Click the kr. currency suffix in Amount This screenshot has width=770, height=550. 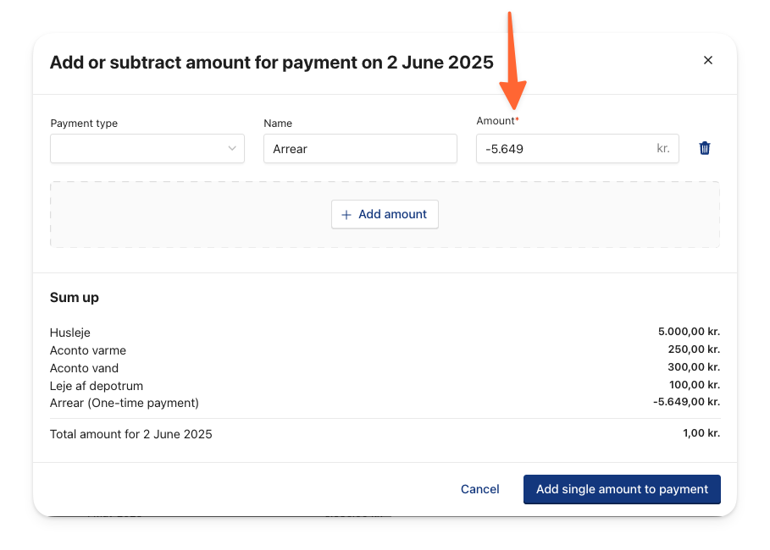[663, 148]
